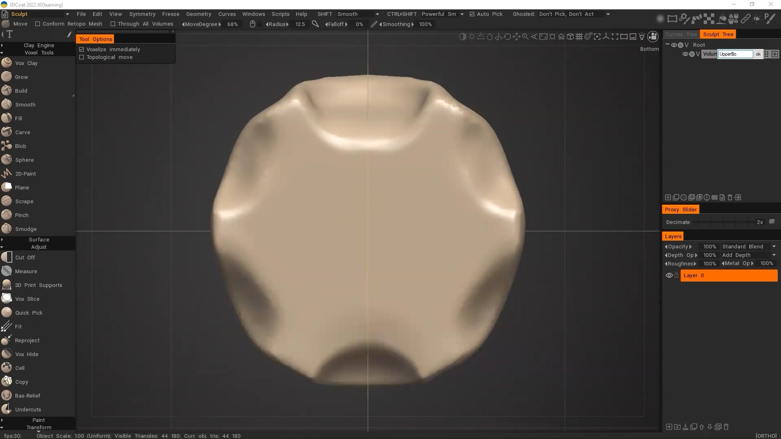This screenshot has width=781, height=439.
Task: Pick the Bas-Relief tool
Action: [27, 396]
